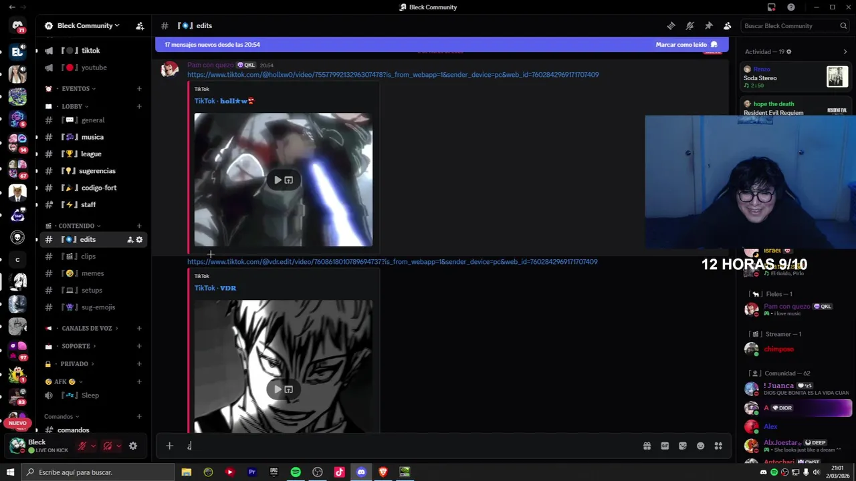
Task: Open the Help question-mark icon
Action: click(791, 7)
